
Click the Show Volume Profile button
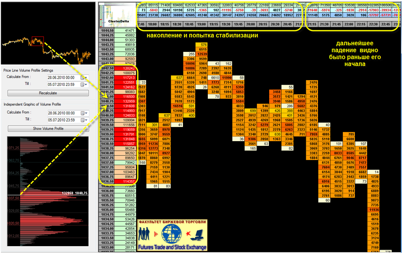click(x=48, y=129)
